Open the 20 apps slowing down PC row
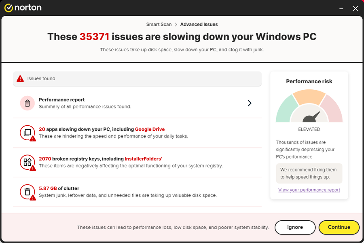 [x=137, y=133]
